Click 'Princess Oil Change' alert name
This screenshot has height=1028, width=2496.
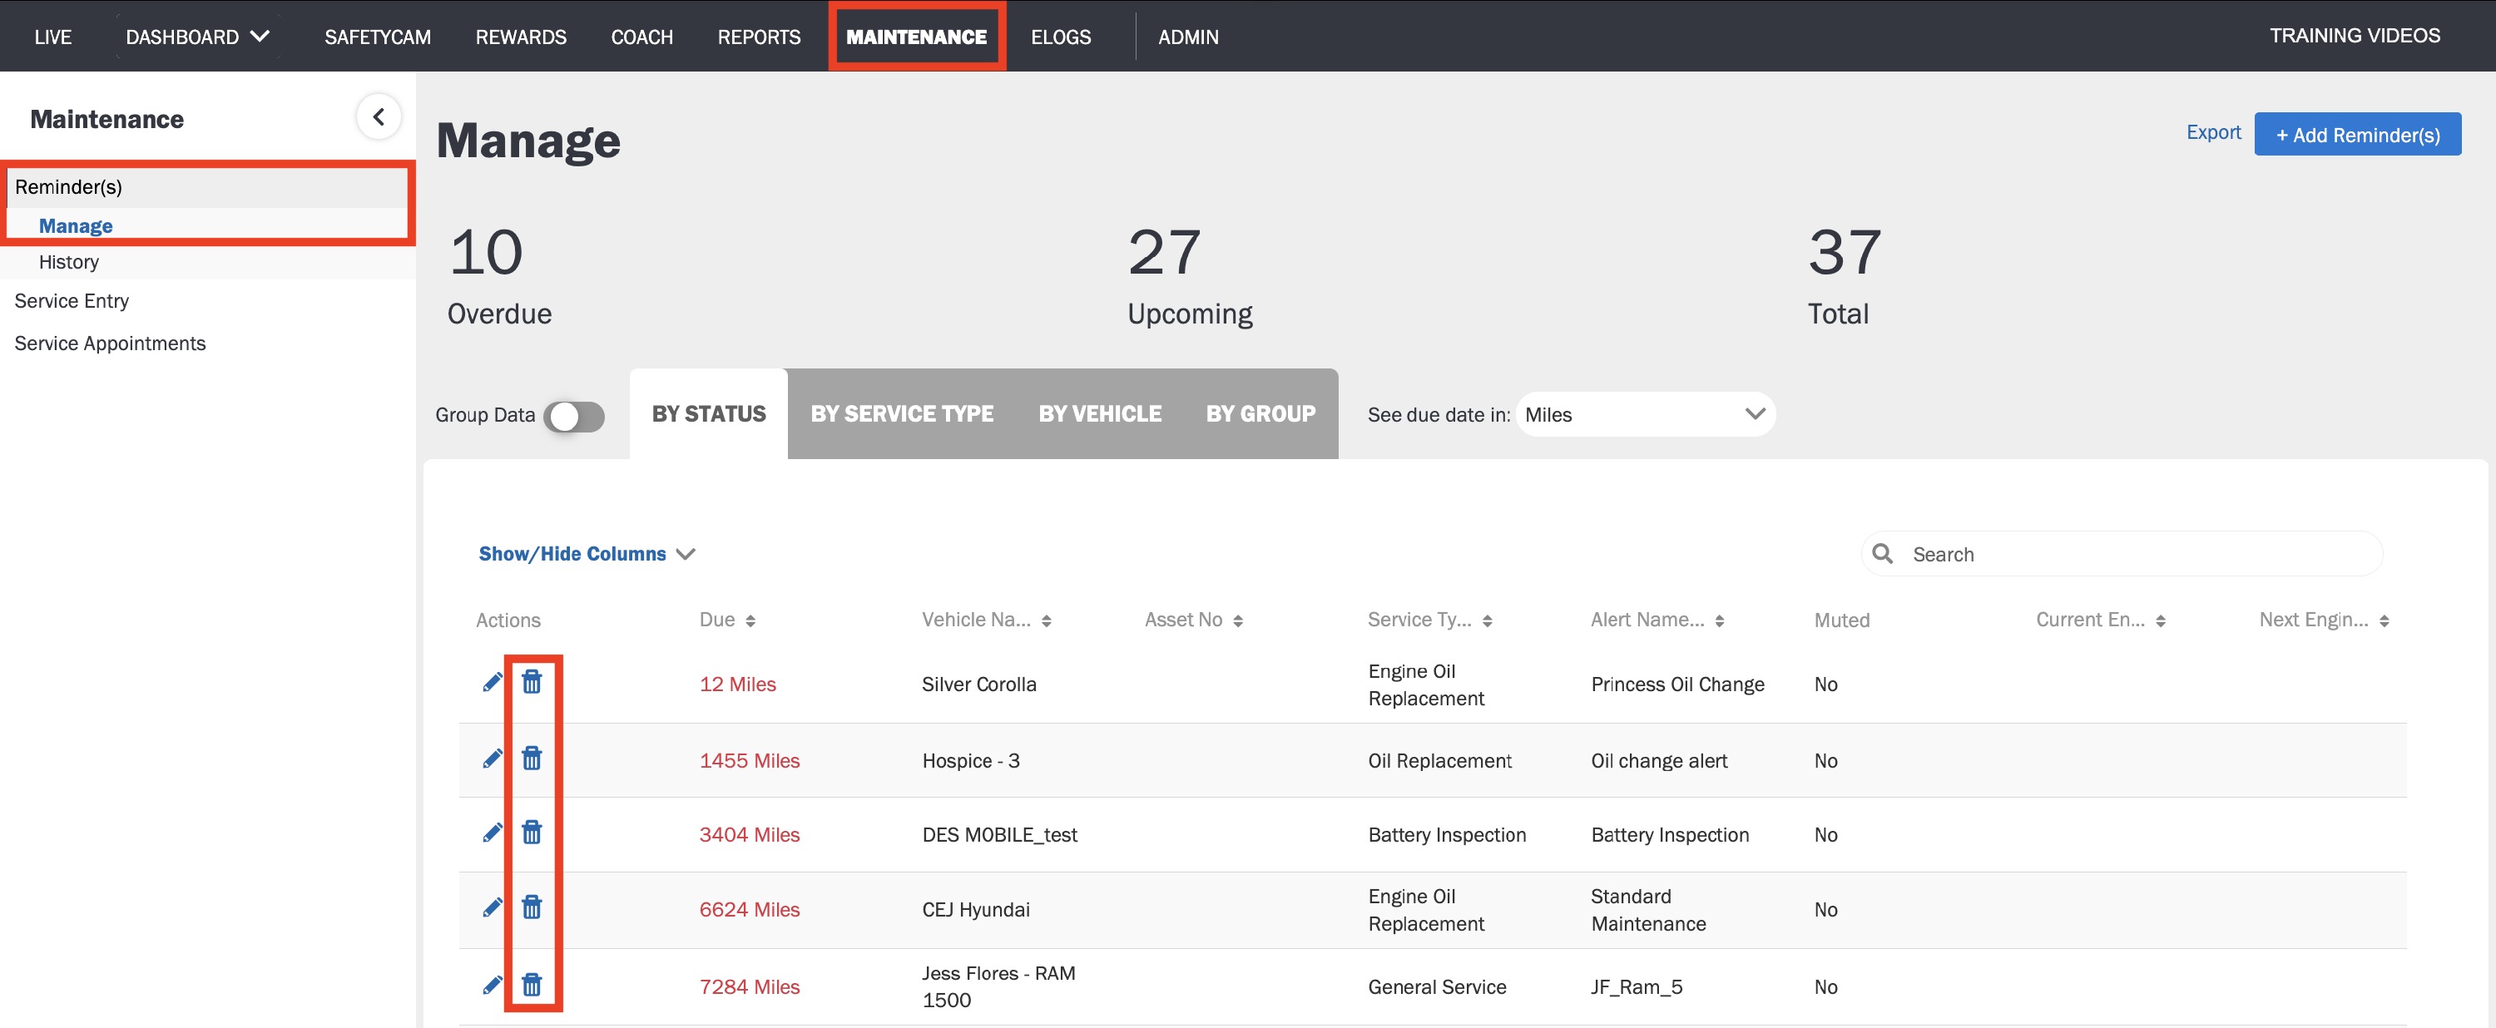(1677, 685)
